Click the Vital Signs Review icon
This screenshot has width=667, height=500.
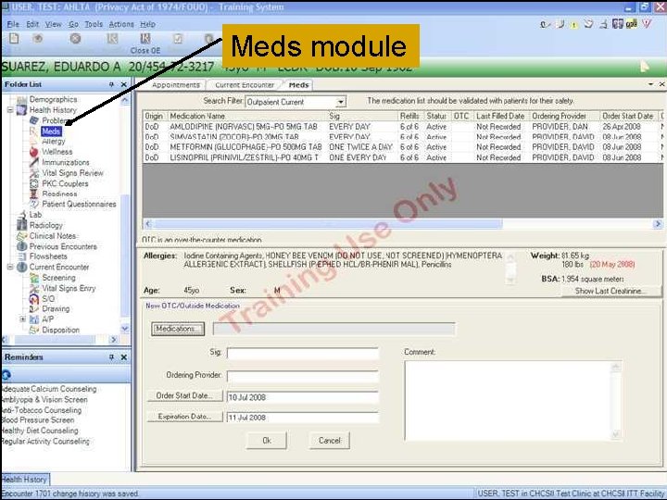(34, 173)
